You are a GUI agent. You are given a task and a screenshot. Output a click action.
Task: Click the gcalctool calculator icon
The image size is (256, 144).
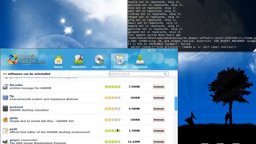click(x=5, y=108)
